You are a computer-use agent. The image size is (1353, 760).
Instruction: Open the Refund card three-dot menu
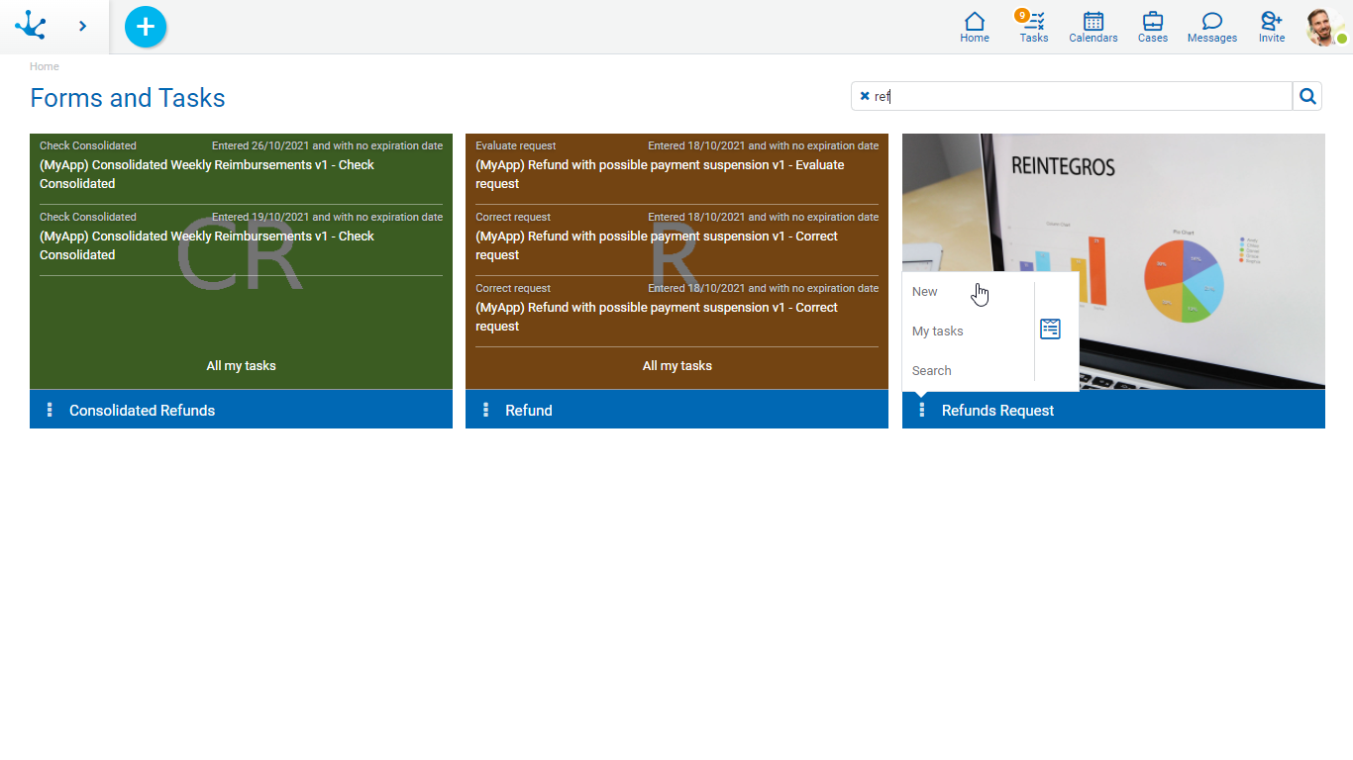[x=485, y=410]
